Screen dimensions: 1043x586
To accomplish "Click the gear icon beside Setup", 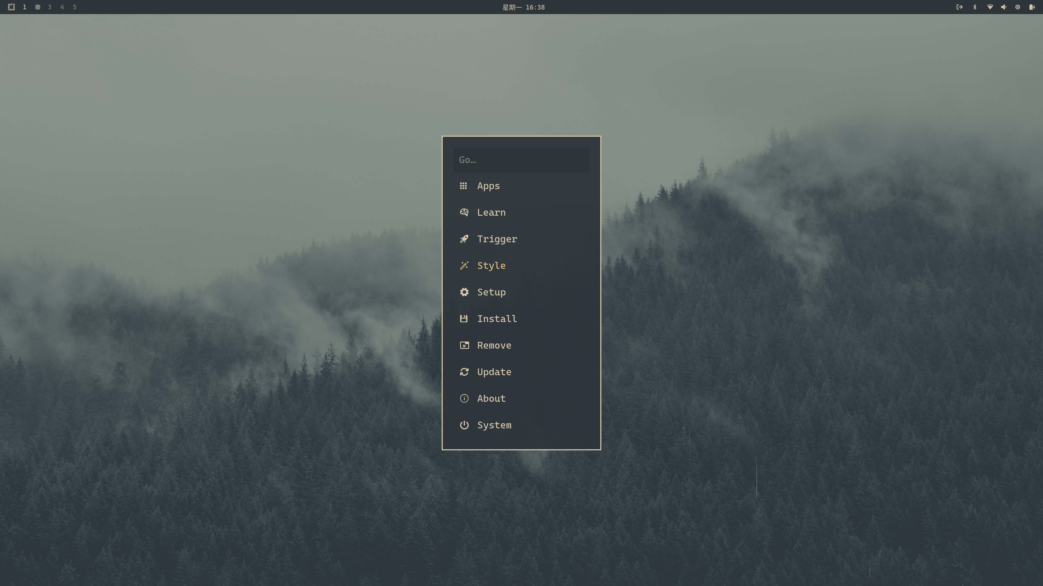I will [464, 292].
